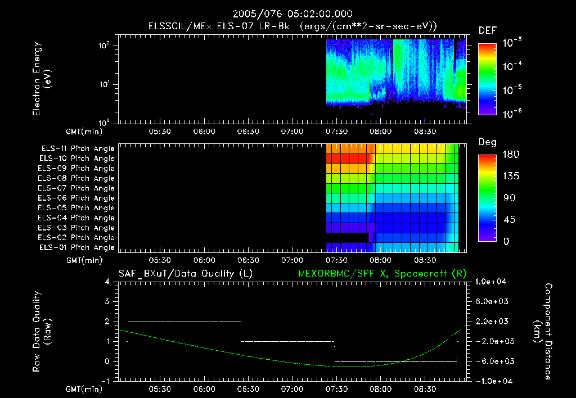Click the 45 value on Deg color bar
Viewport: 576px width, 398px height.
click(510, 220)
